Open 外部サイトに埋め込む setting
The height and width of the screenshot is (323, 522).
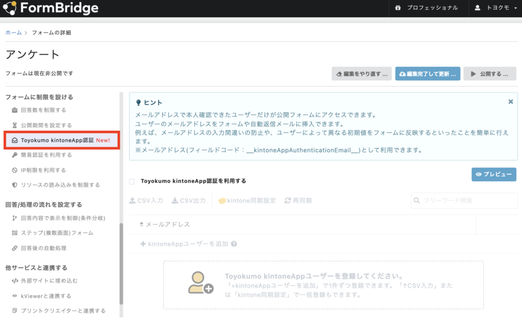(49, 281)
